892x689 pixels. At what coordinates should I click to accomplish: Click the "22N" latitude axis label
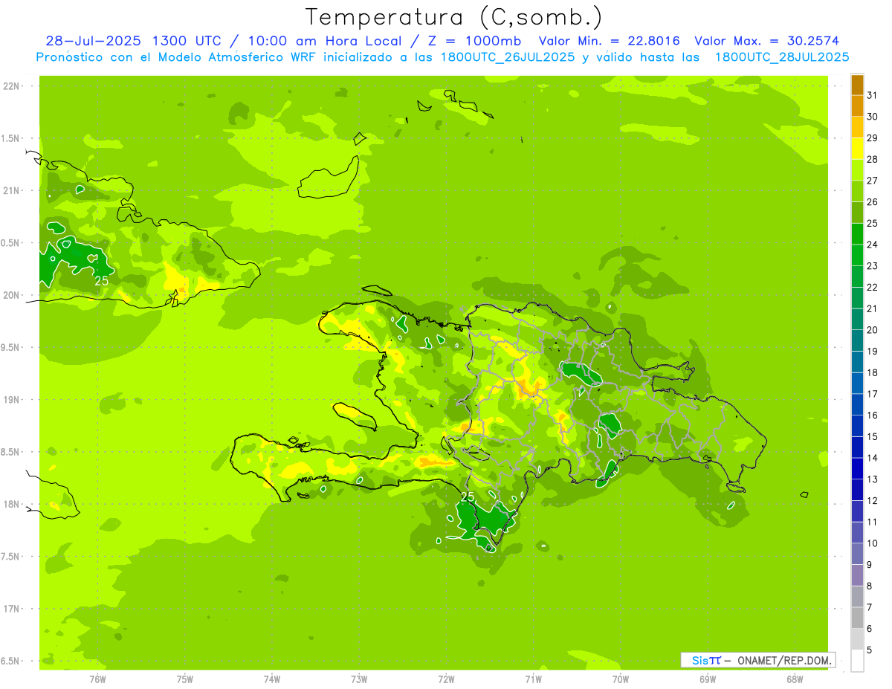click(x=12, y=85)
